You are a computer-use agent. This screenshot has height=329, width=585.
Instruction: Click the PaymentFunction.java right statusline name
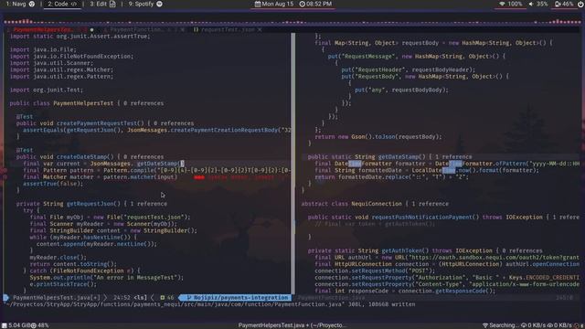click(331, 298)
